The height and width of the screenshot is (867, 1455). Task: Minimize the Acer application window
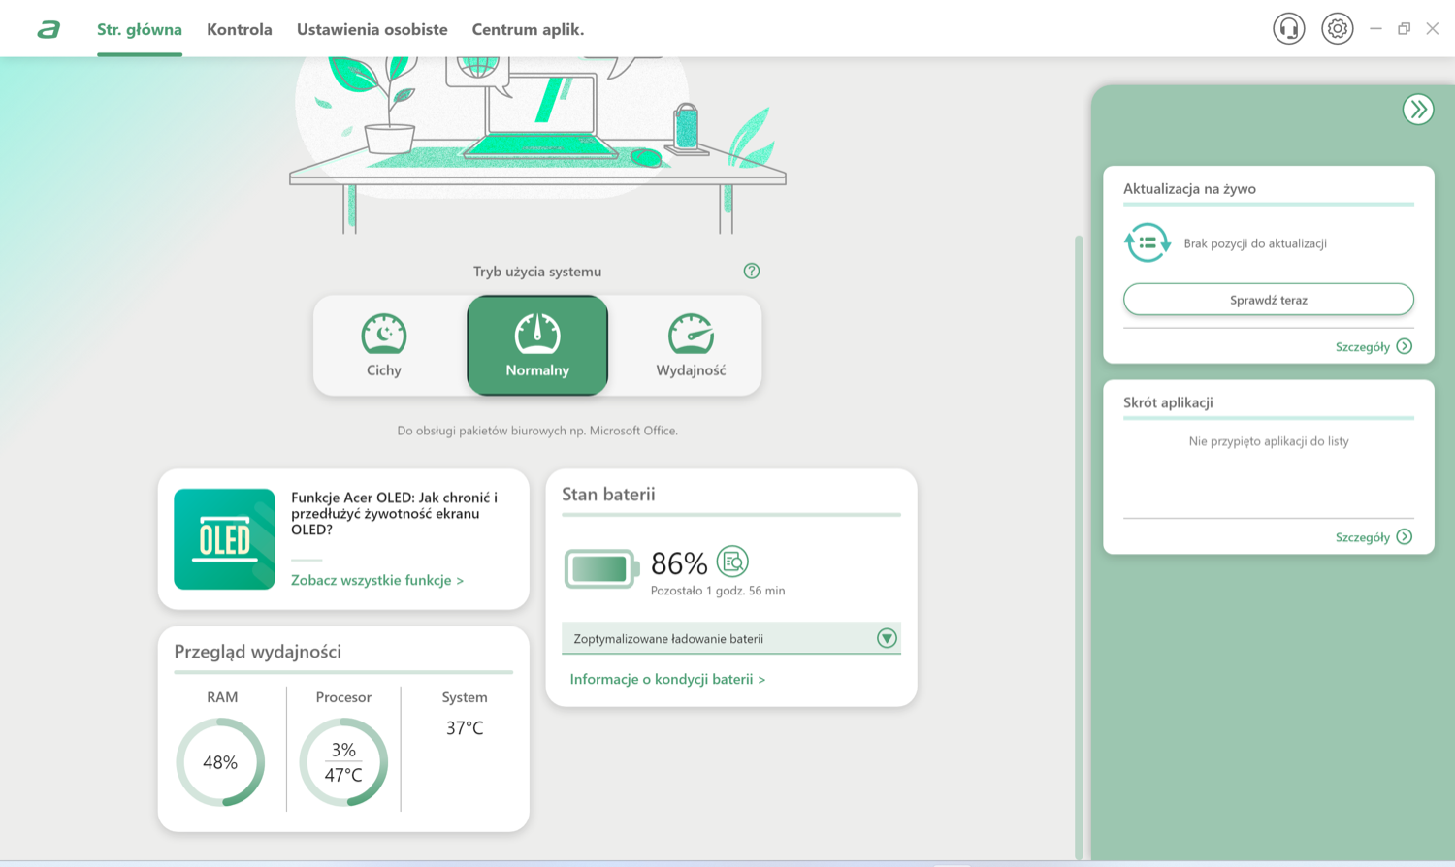(x=1375, y=29)
